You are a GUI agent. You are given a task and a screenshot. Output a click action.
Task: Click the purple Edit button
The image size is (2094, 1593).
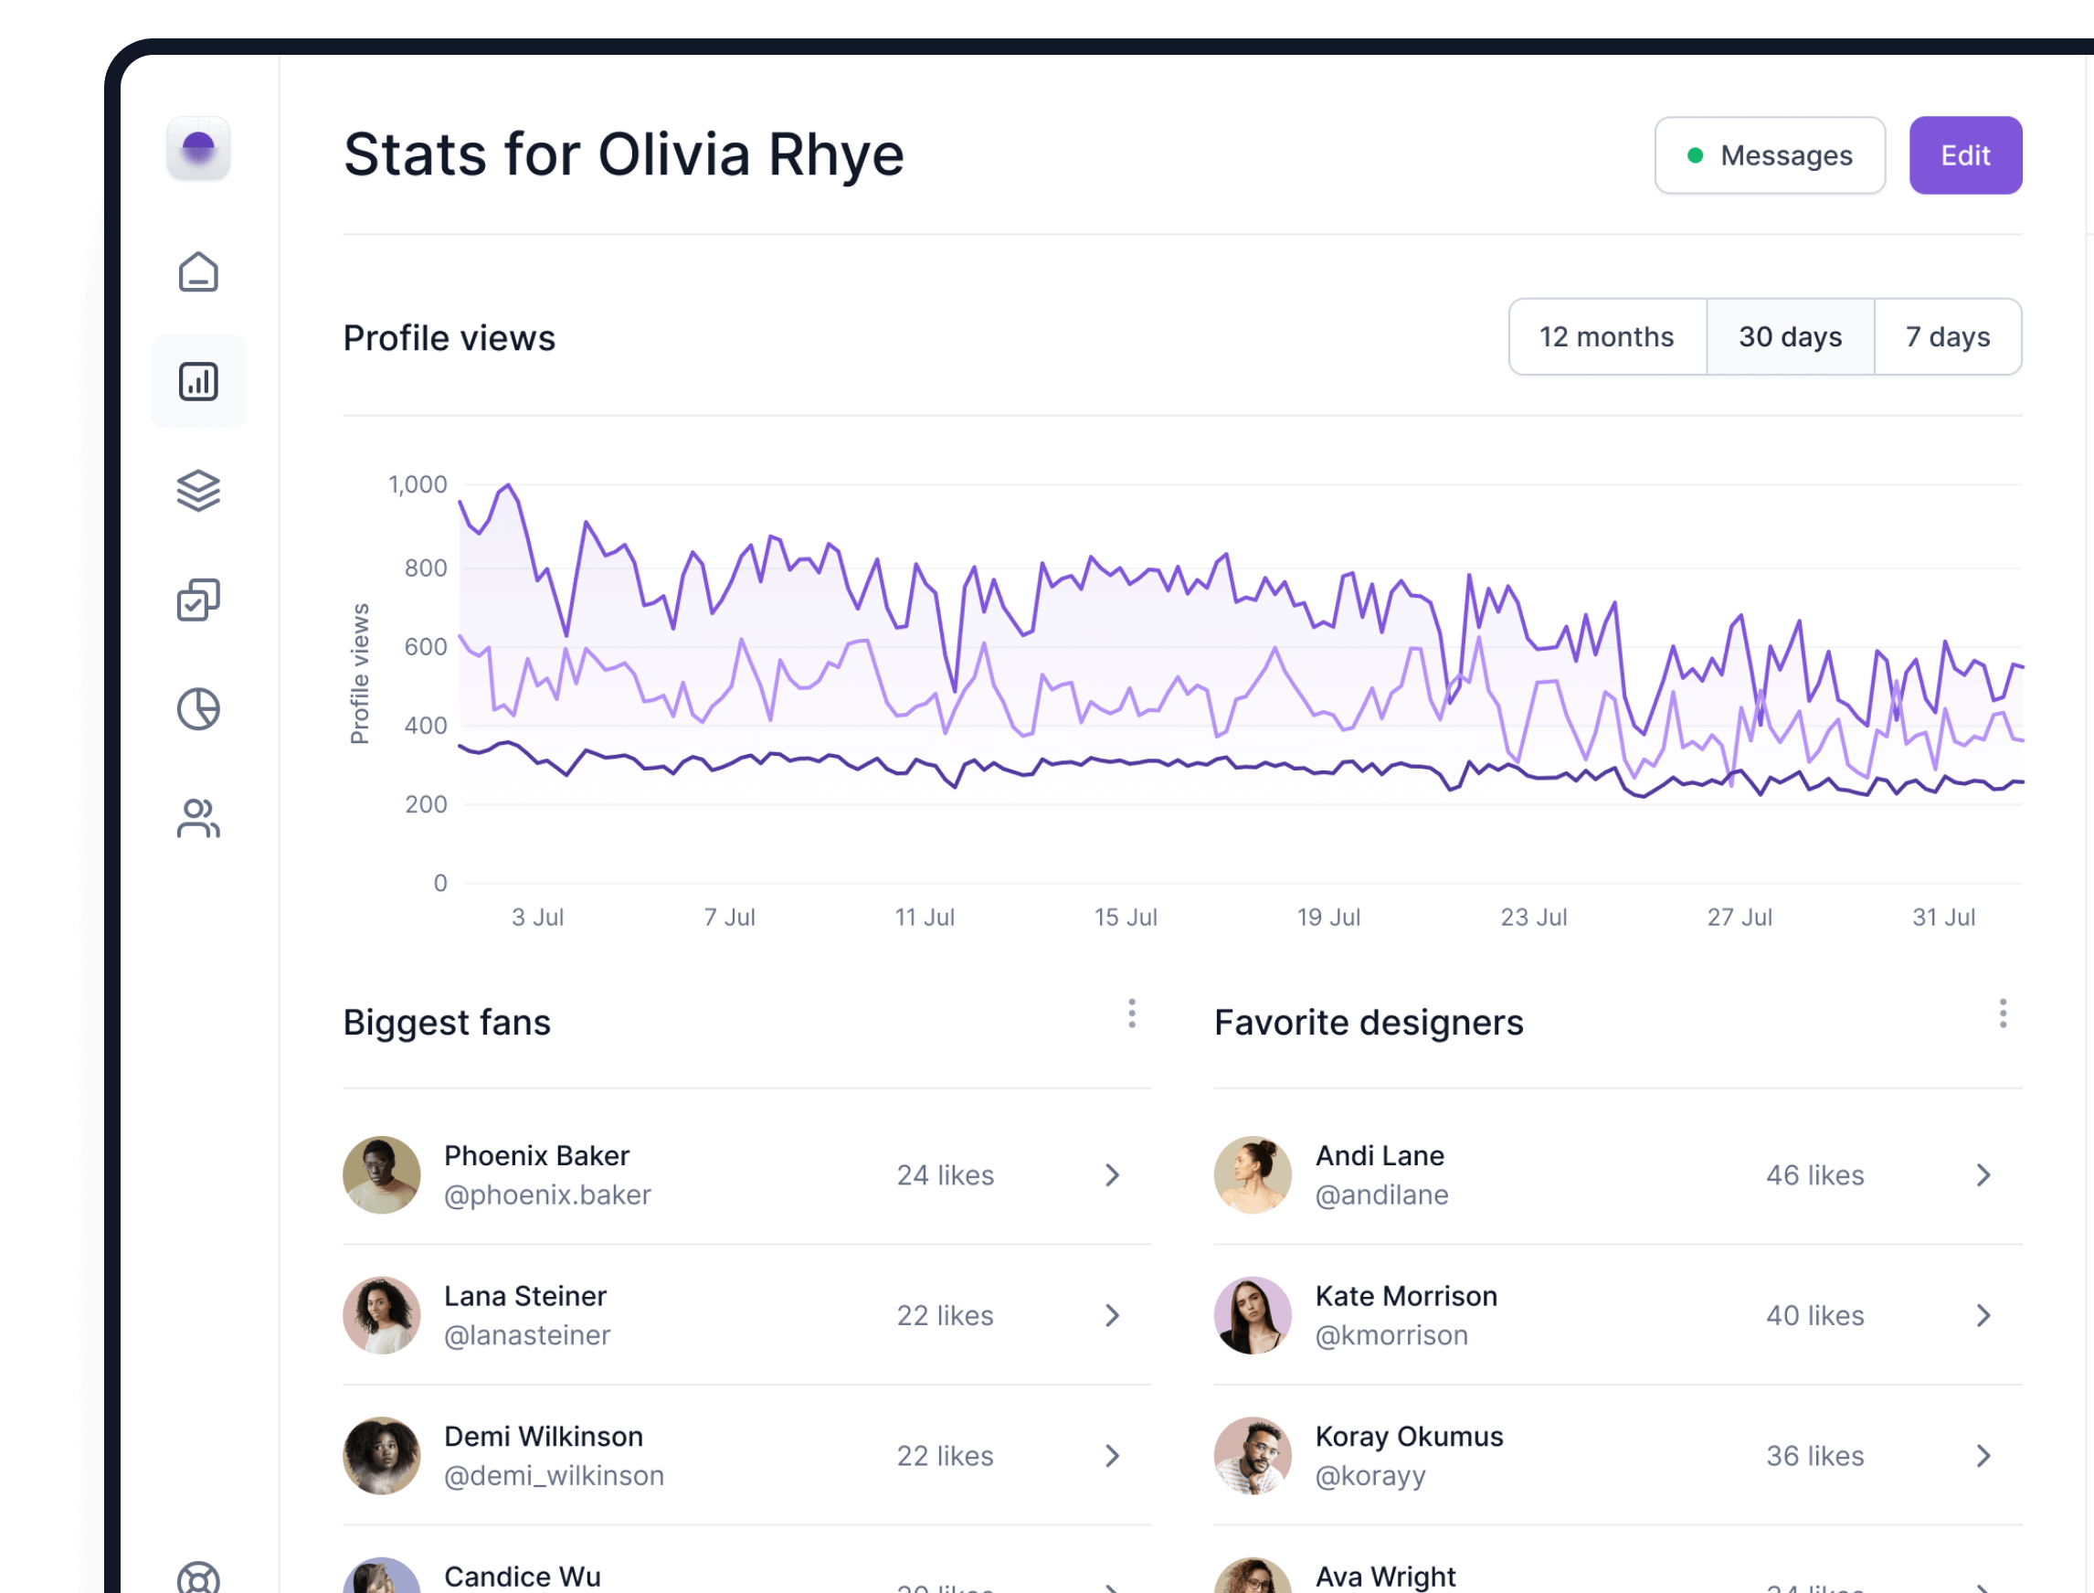tap(1965, 155)
